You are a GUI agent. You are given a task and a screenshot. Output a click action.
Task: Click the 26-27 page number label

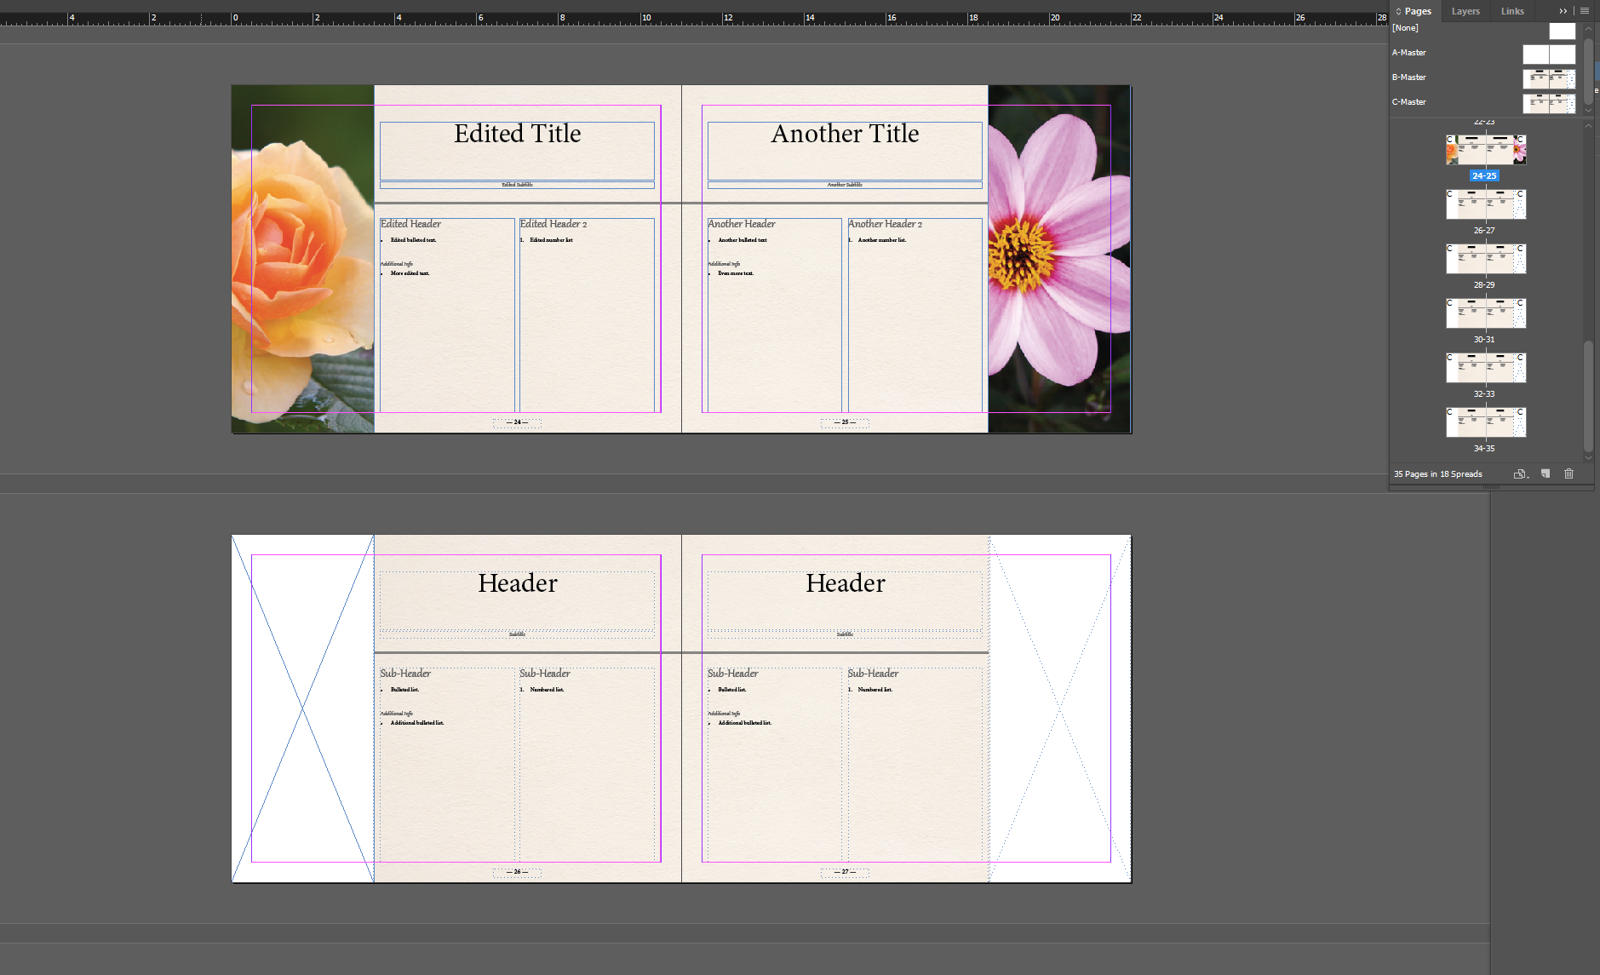click(1484, 231)
